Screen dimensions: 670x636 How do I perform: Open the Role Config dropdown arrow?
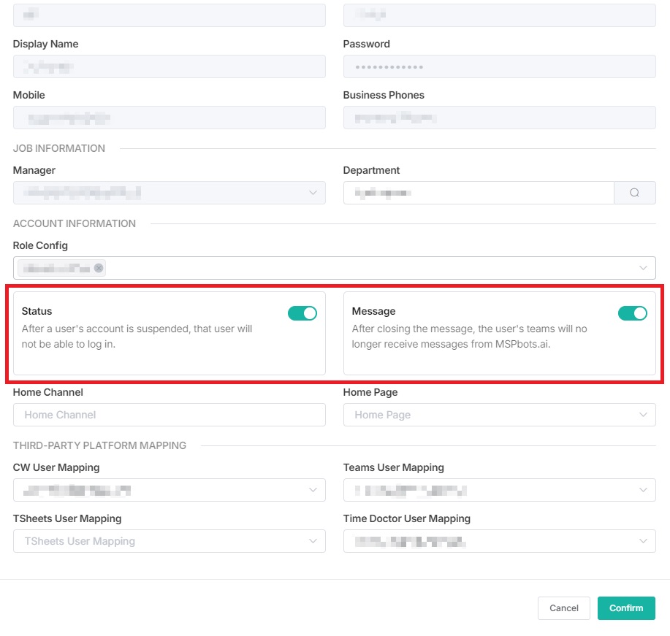click(x=643, y=268)
